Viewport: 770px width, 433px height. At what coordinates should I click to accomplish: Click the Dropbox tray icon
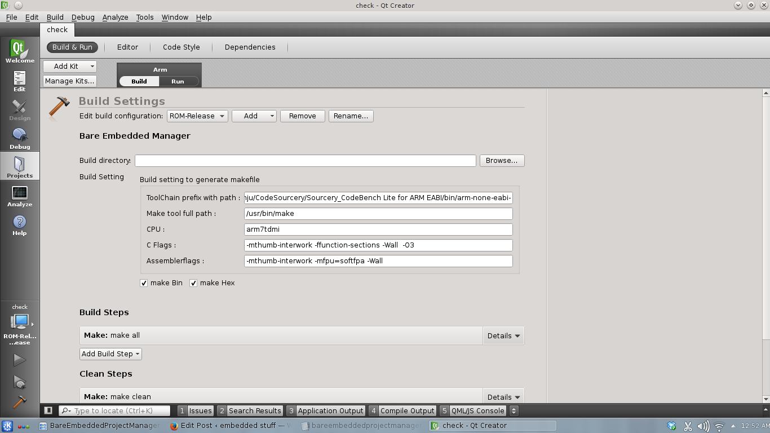[x=671, y=426]
